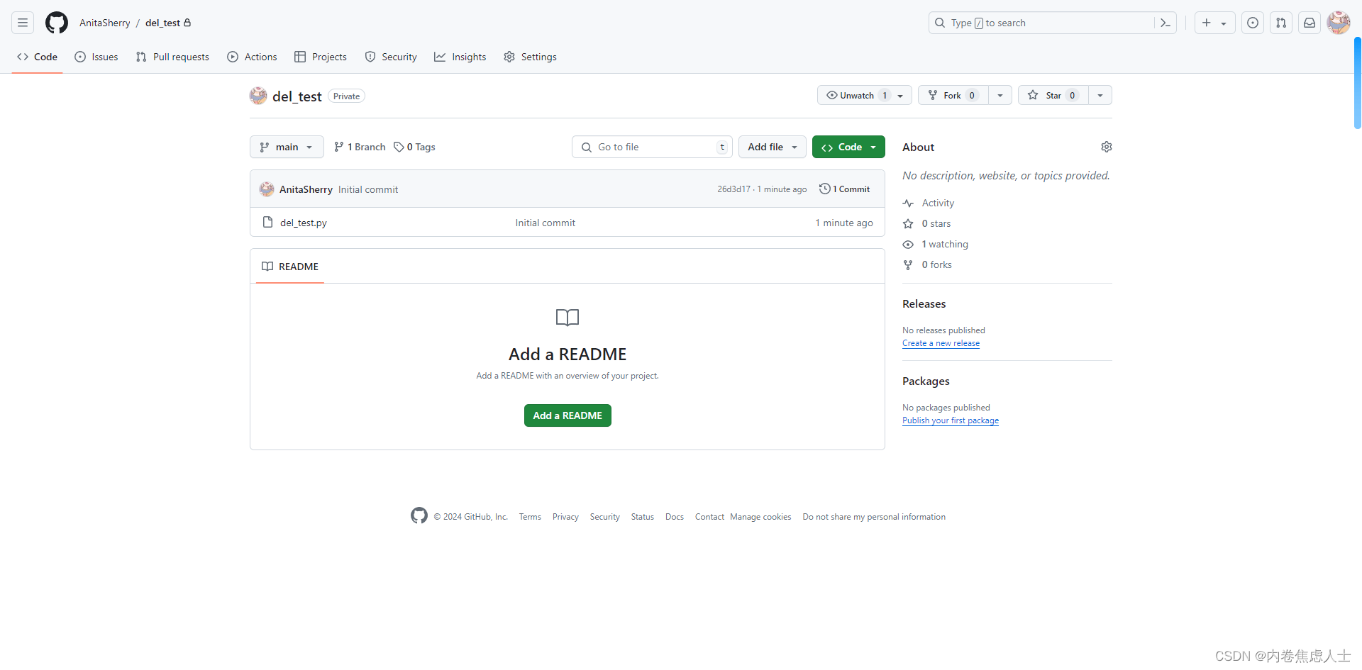Open the Terms footer link
1362x670 pixels.
(530, 517)
